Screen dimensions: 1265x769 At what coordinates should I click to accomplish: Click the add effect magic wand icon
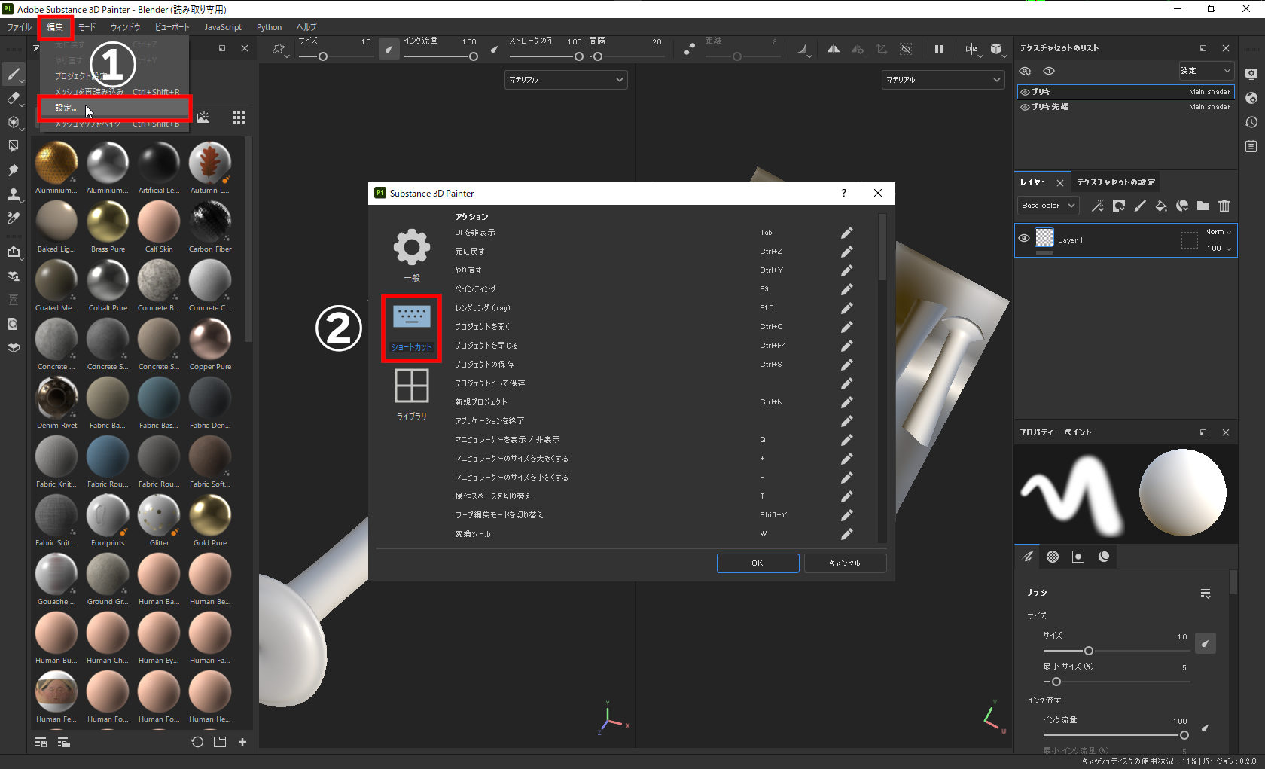(x=1098, y=206)
